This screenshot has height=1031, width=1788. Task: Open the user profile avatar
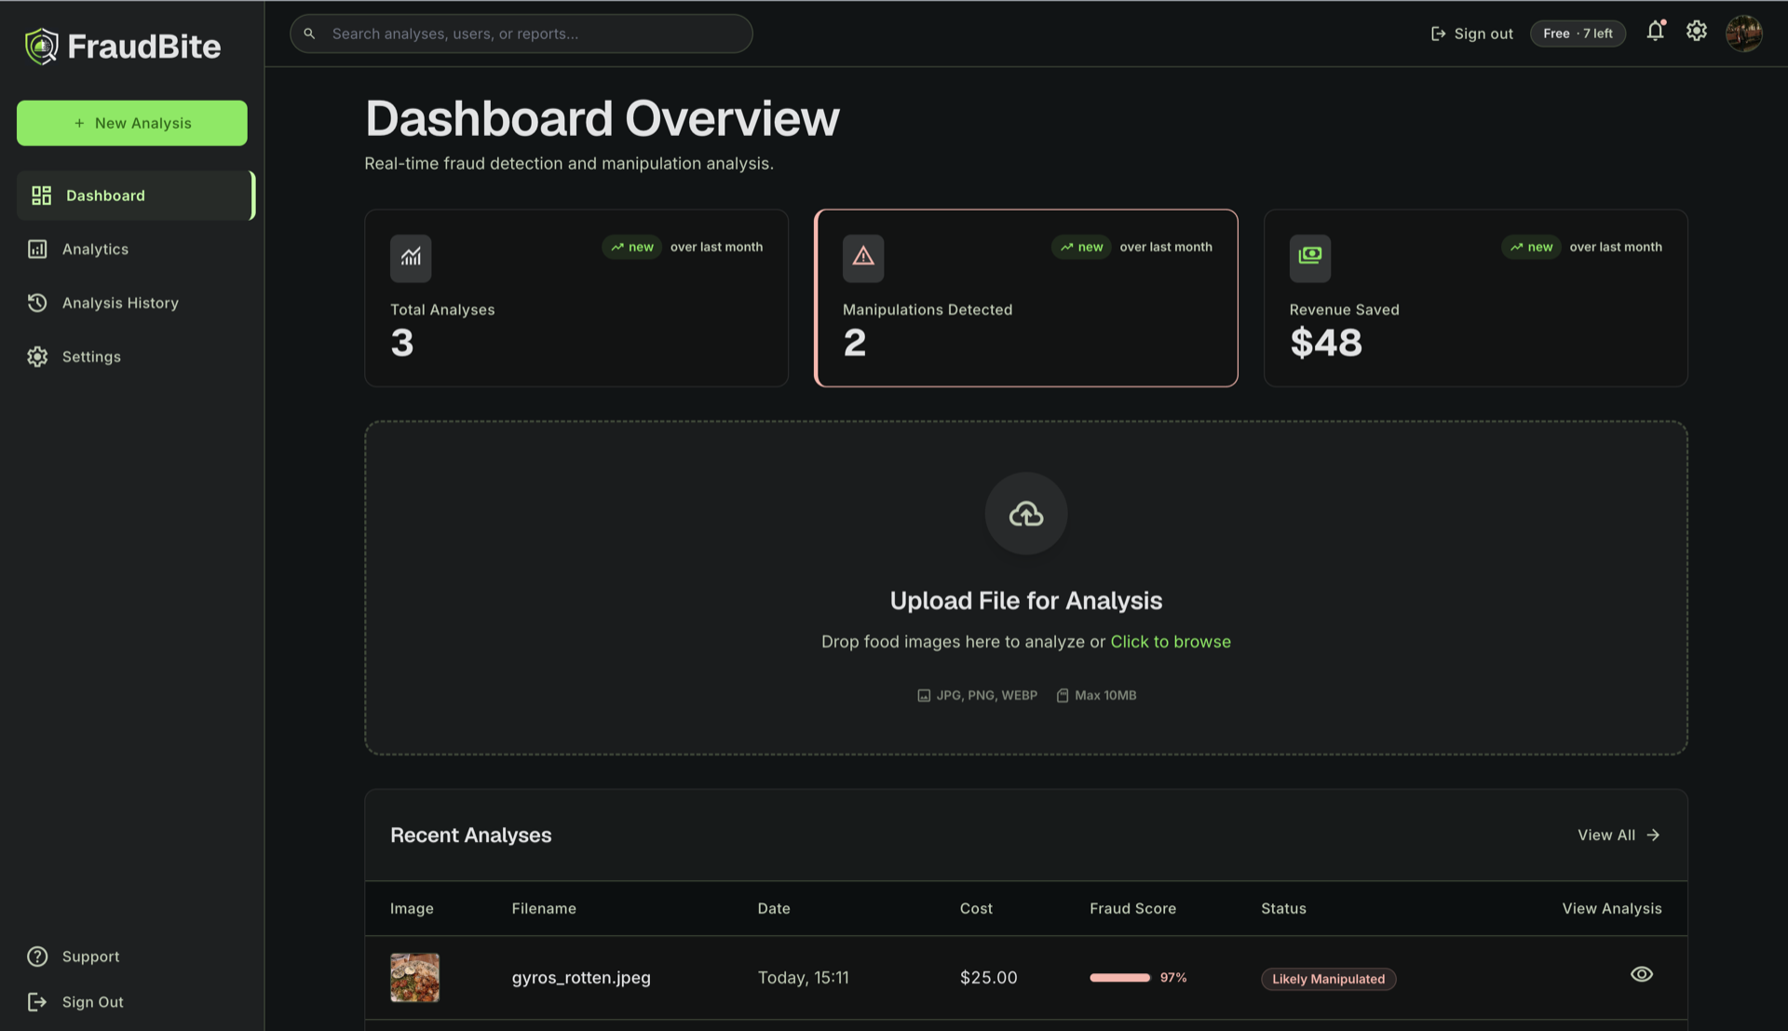[1743, 34]
